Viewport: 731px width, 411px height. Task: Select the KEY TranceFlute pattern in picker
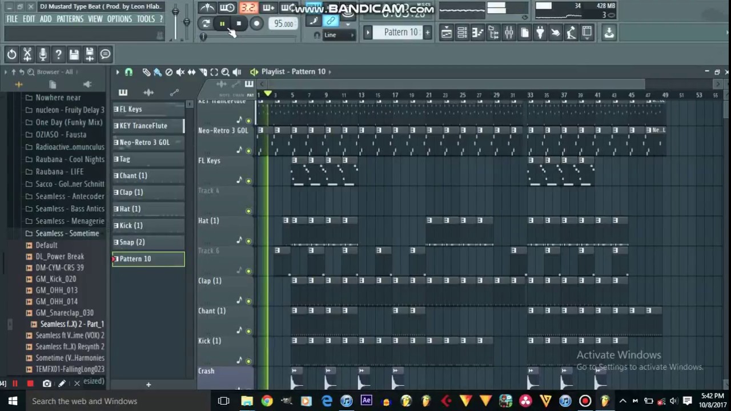point(148,126)
